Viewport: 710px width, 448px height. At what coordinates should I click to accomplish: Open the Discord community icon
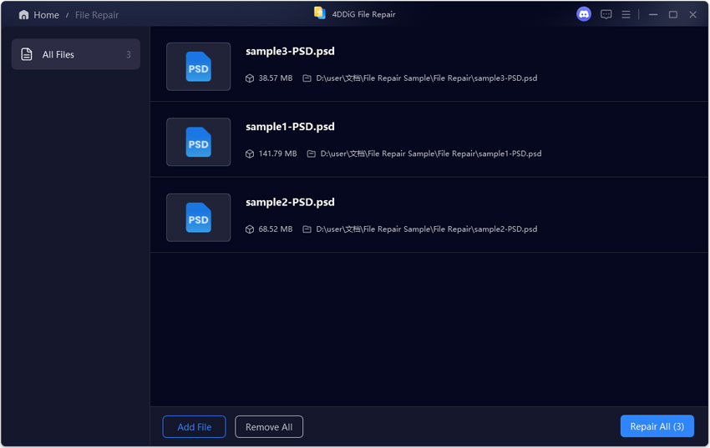(x=584, y=14)
